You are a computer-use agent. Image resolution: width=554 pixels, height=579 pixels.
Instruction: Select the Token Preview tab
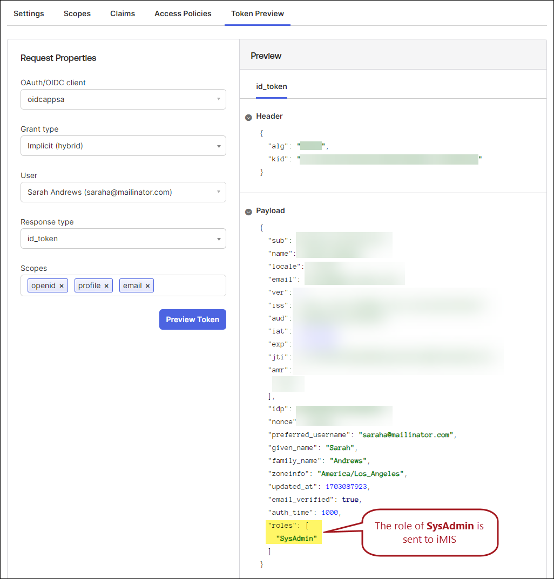(x=258, y=13)
